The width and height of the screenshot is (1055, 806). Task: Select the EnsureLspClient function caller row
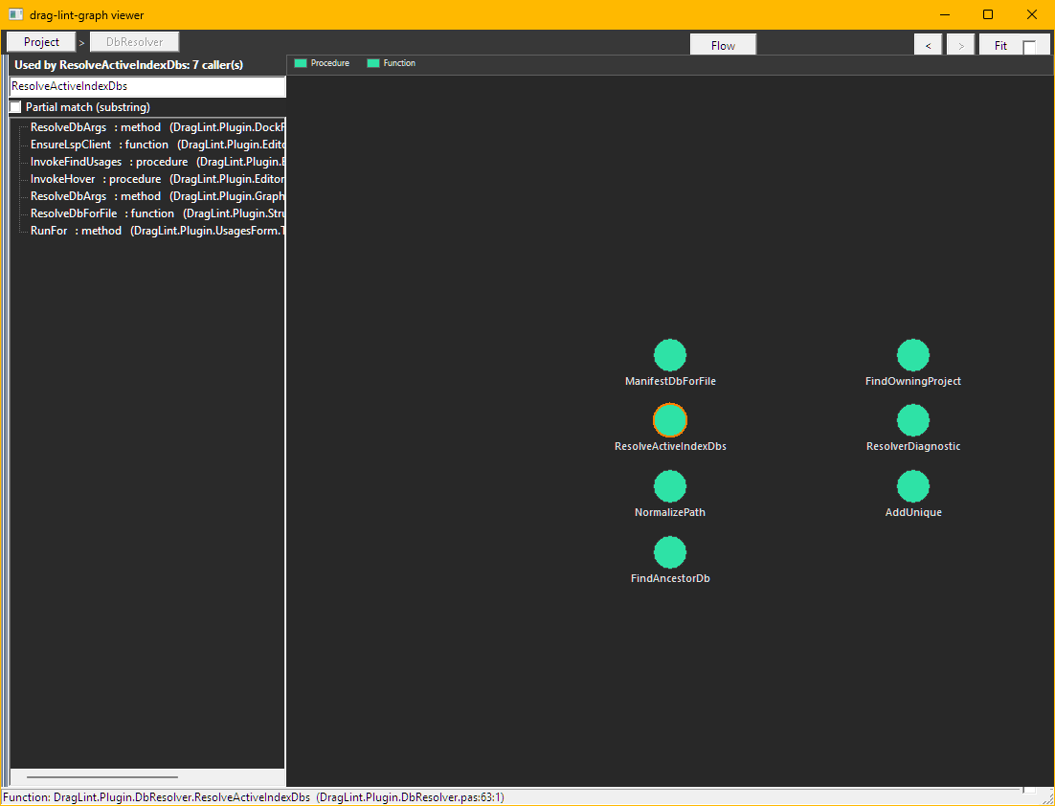[x=157, y=145]
